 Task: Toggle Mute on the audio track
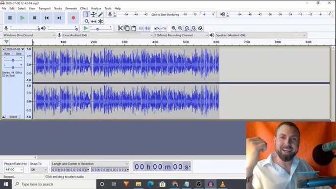pos(7,53)
